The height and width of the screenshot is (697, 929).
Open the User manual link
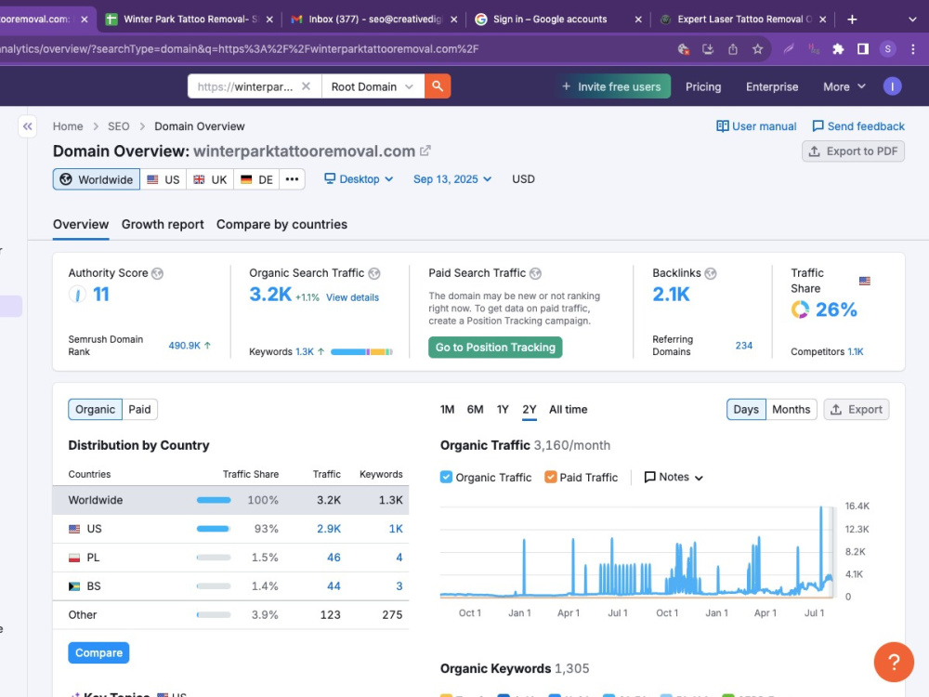[x=756, y=126]
